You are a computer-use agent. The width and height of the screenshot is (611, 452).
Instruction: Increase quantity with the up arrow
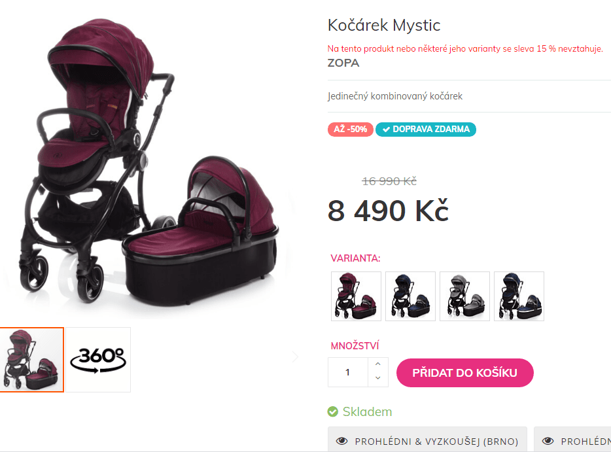378,364
